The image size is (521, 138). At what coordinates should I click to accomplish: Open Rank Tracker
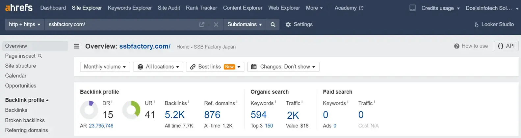(201, 8)
